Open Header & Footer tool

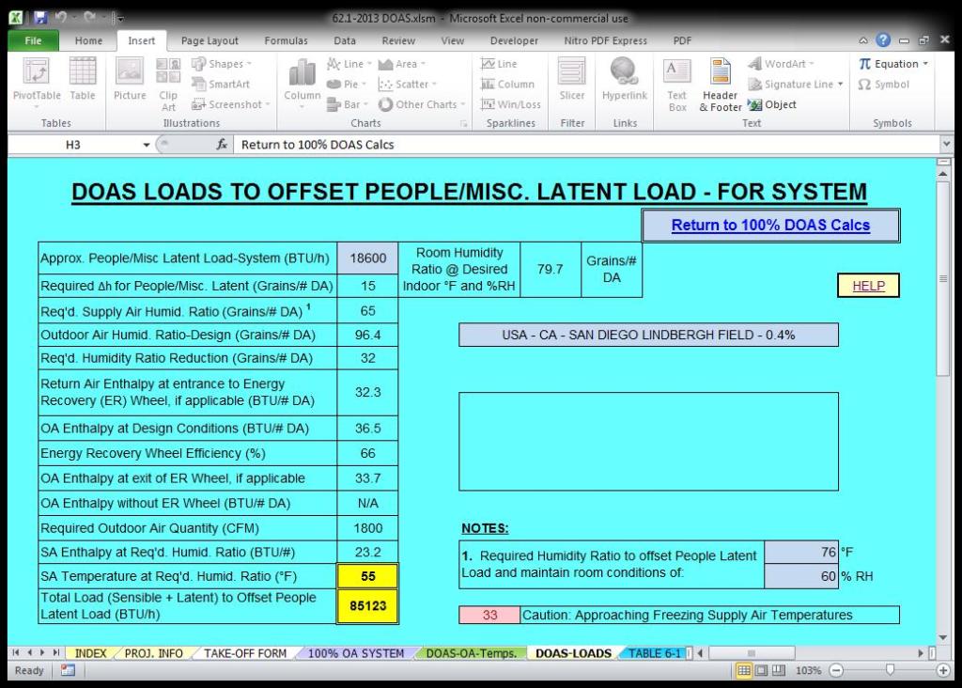[721, 83]
